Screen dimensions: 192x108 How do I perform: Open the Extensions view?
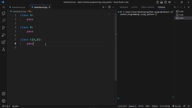[4, 42]
